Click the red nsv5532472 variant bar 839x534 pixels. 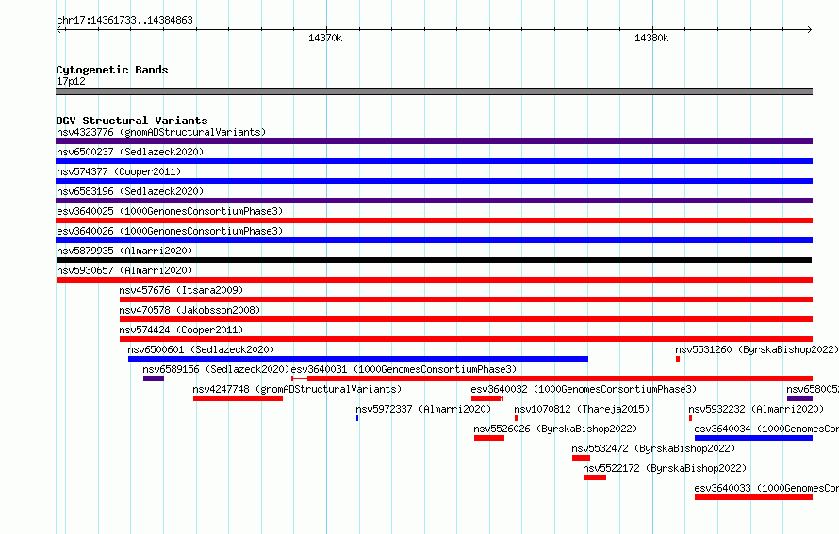click(581, 458)
